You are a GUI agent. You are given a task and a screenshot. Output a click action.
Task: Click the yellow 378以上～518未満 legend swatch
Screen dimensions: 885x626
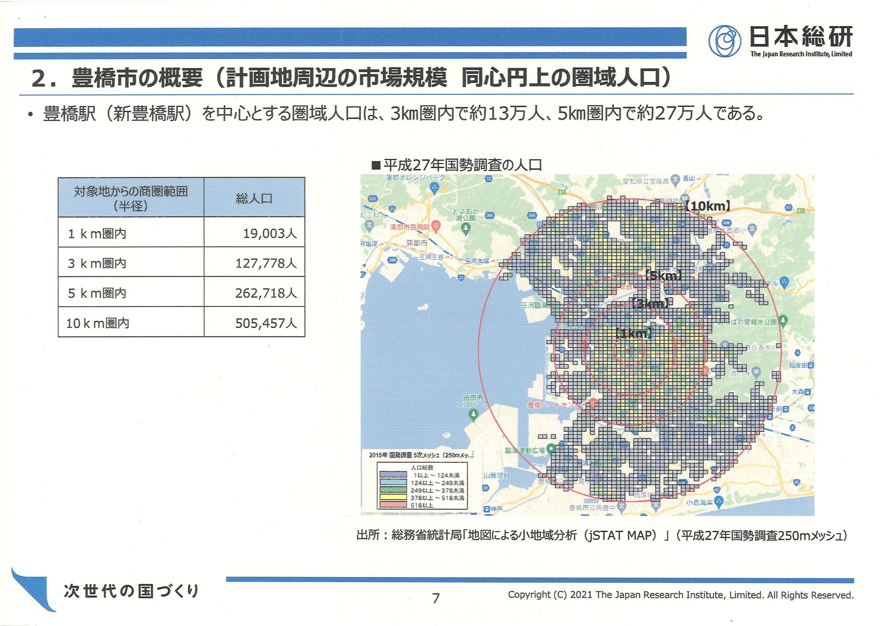(393, 497)
